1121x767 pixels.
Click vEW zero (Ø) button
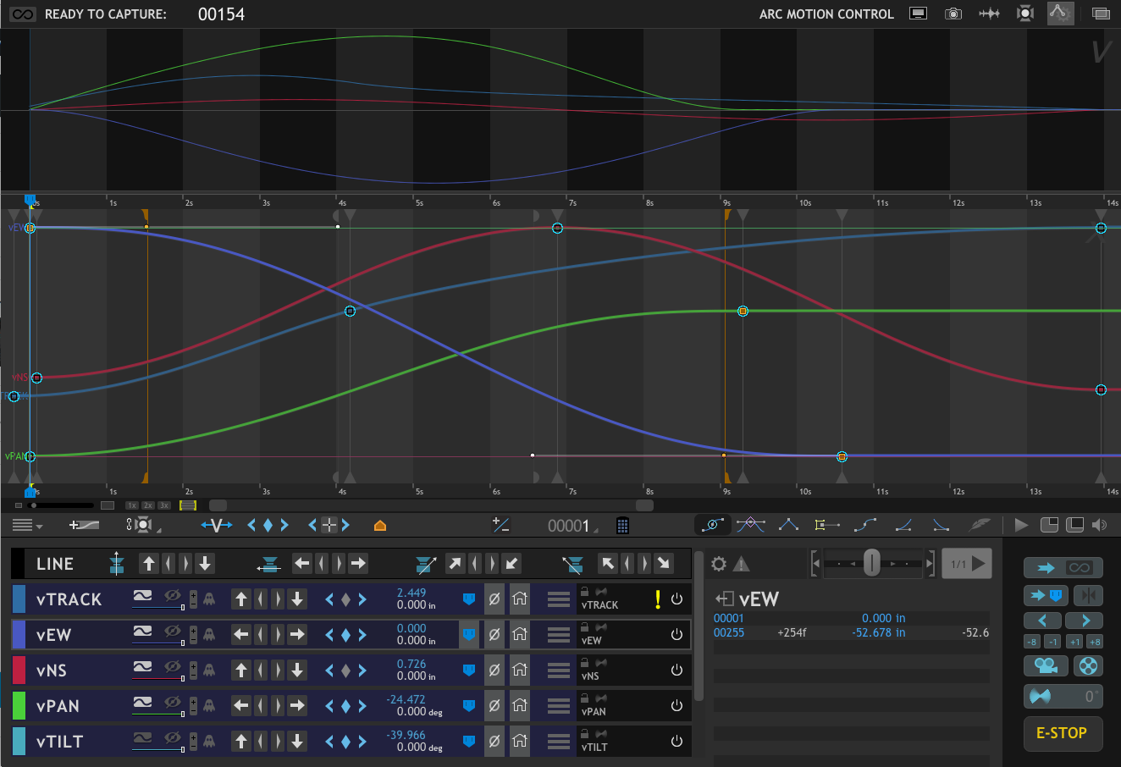[x=494, y=635]
